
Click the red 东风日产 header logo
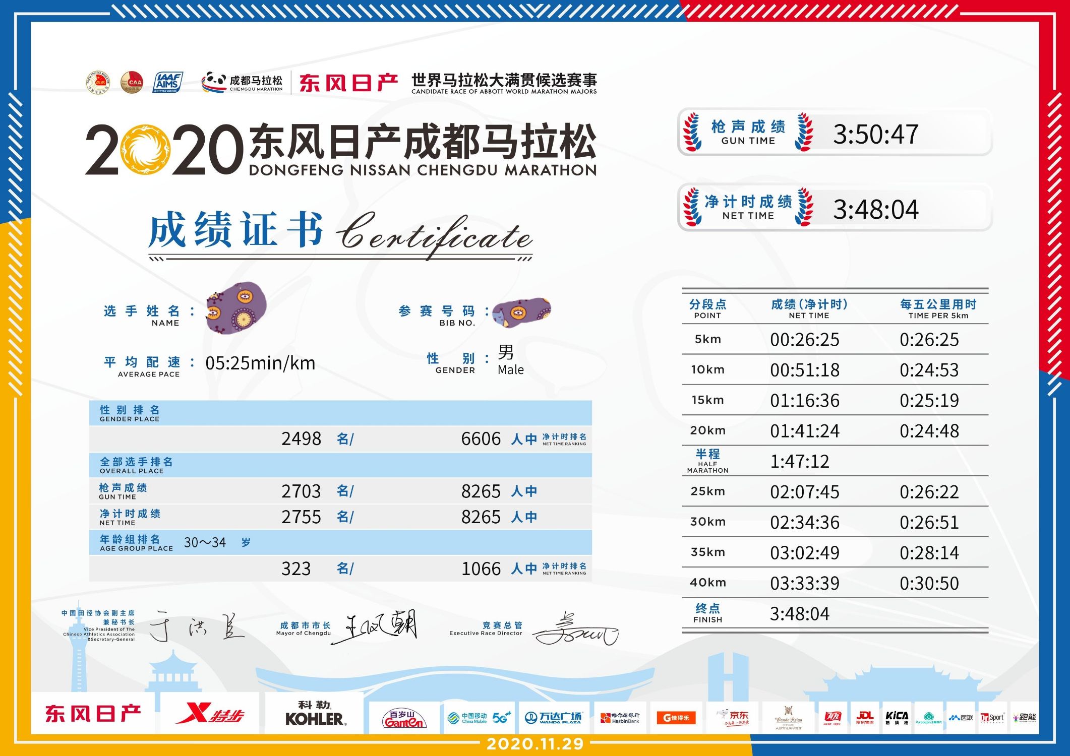[348, 83]
